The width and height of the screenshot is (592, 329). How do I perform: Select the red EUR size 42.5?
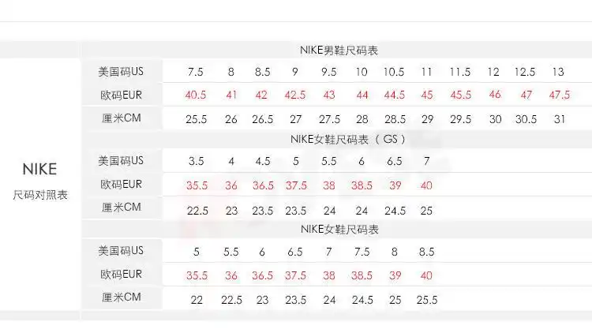click(x=294, y=95)
